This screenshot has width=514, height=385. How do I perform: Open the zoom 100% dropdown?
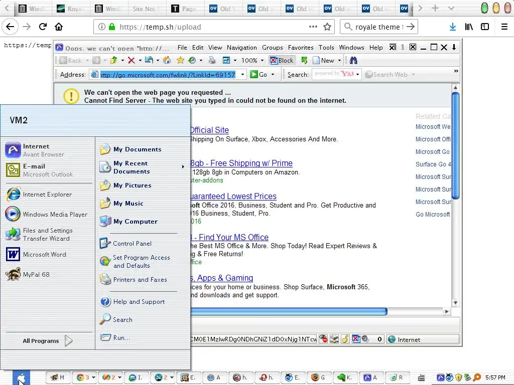[x=262, y=61]
